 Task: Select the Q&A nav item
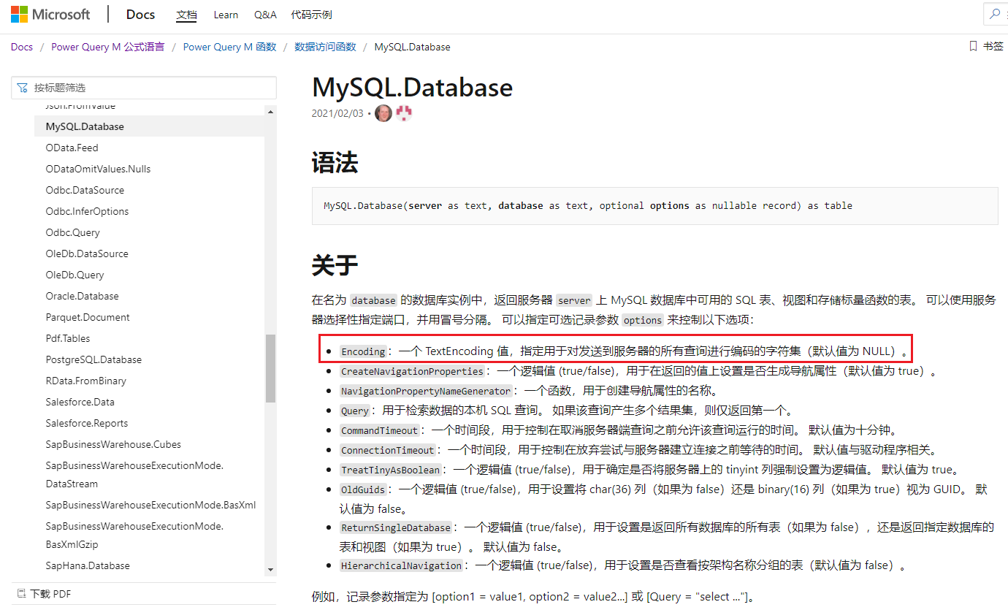click(265, 15)
